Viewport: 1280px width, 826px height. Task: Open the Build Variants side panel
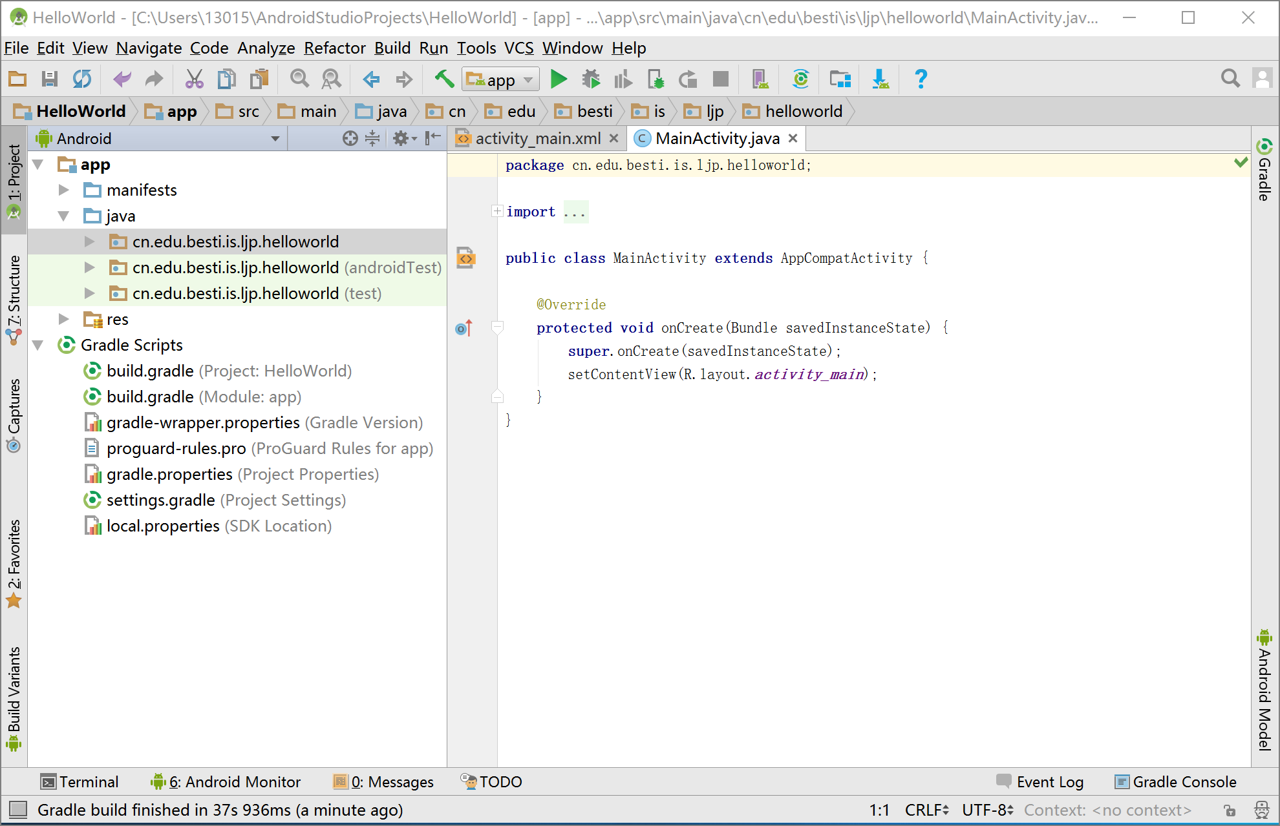(14, 699)
